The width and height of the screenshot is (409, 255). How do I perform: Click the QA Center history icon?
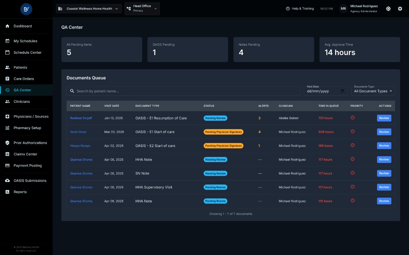click(x=7, y=90)
